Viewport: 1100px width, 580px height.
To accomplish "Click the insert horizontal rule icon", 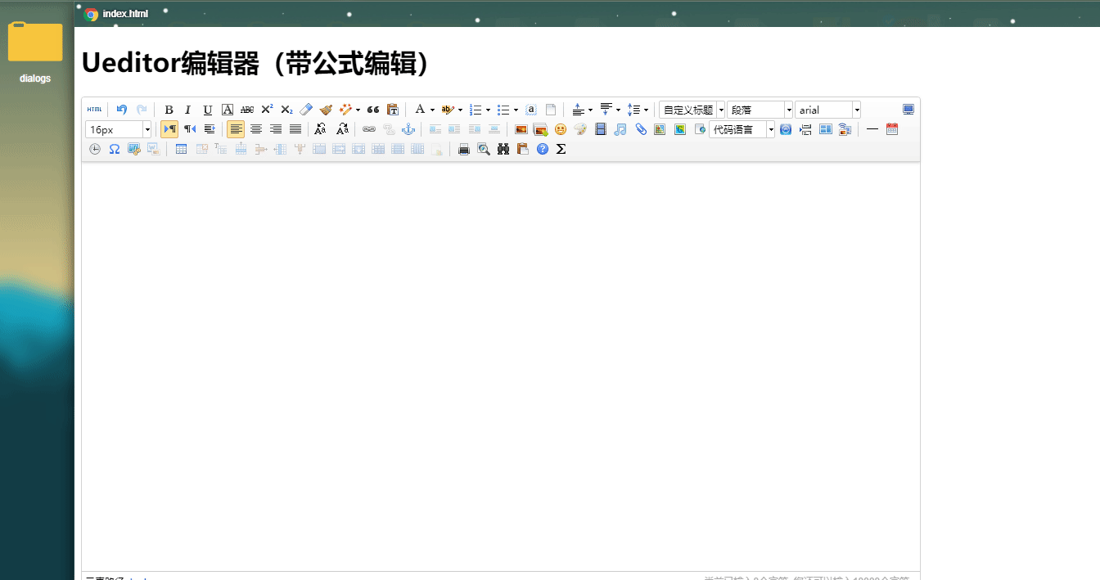I will tap(872, 129).
